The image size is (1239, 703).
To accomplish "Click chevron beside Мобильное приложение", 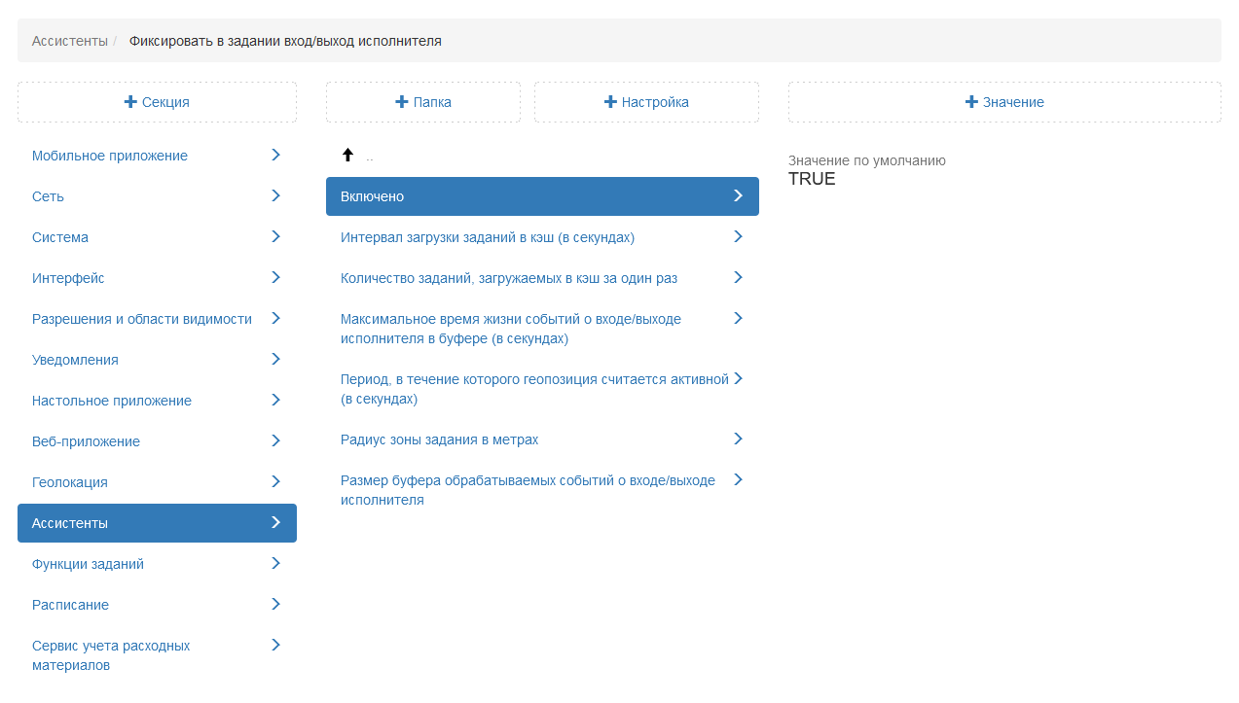I will coord(275,155).
